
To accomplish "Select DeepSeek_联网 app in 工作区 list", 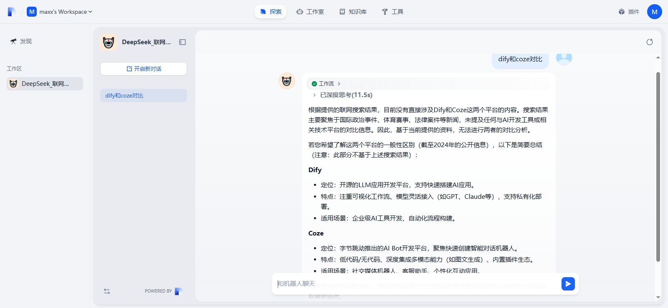I will coord(45,84).
